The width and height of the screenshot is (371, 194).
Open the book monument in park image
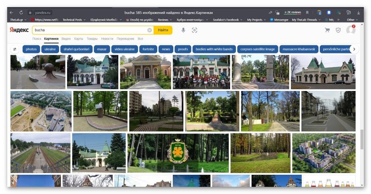tap(100, 111)
